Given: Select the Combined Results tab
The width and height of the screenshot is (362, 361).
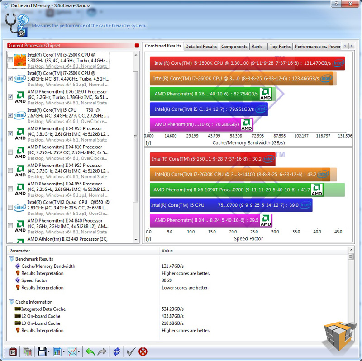Looking at the screenshot, I should pyautogui.click(x=163, y=46).
